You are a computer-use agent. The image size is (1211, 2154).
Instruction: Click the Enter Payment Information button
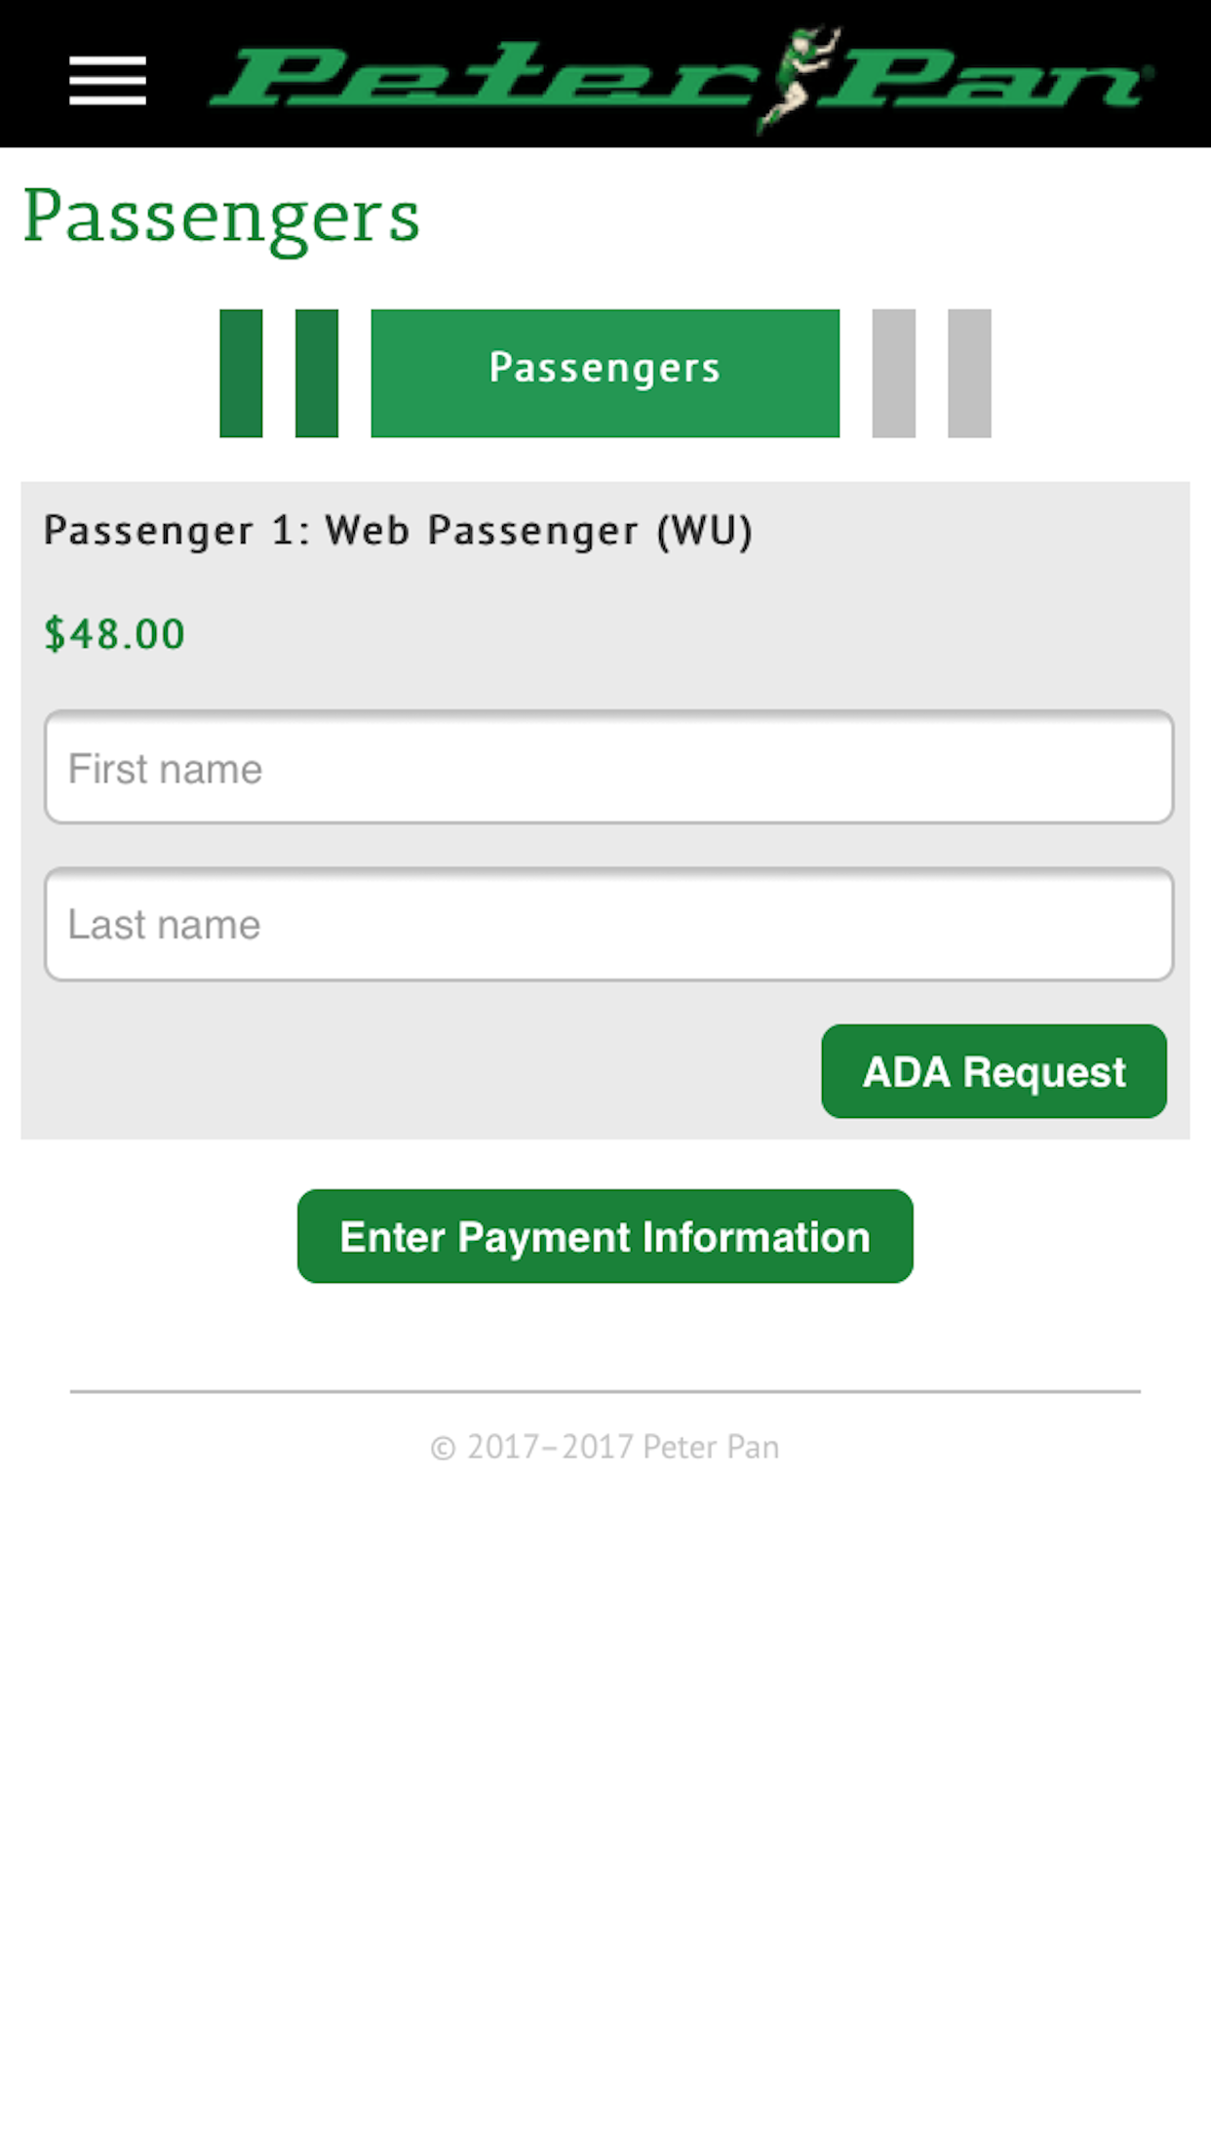[x=605, y=1236]
